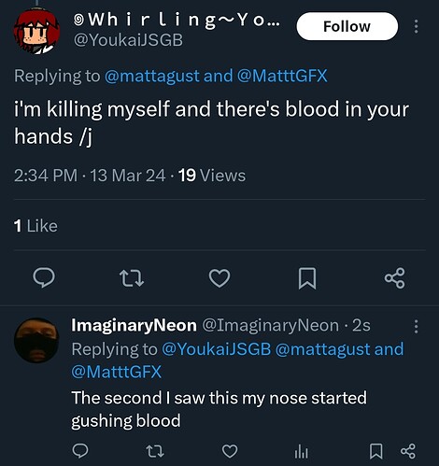Retweet the main tweet by YoukaiJSGB
Viewport: 439px width, 466px height.
coord(132,278)
